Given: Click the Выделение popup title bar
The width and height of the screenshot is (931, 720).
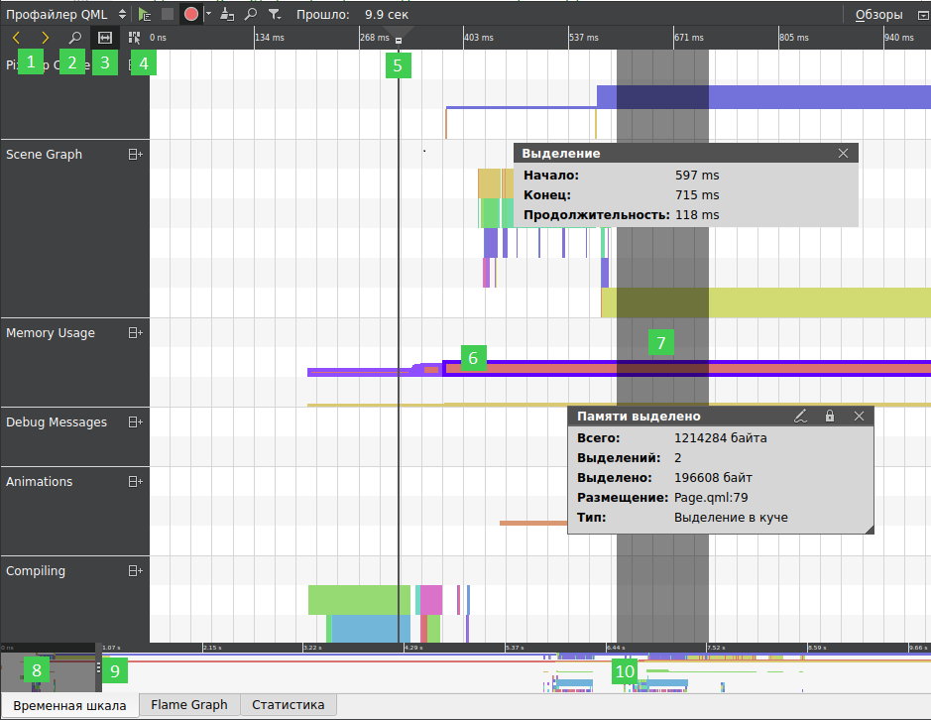Looking at the screenshot, I should point(686,154).
